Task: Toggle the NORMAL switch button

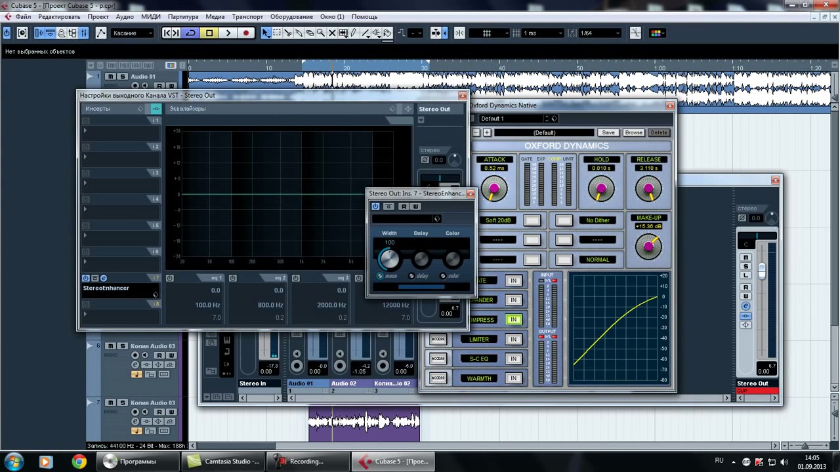Action: [x=564, y=260]
